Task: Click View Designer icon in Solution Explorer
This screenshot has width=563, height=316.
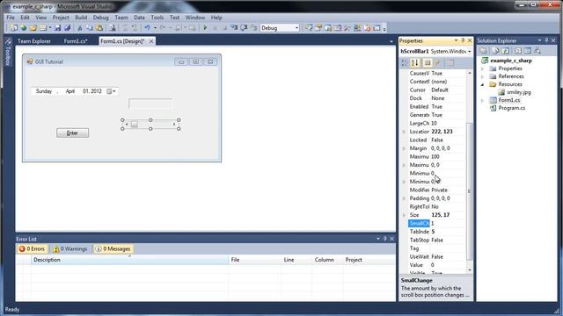Action: [x=528, y=51]
